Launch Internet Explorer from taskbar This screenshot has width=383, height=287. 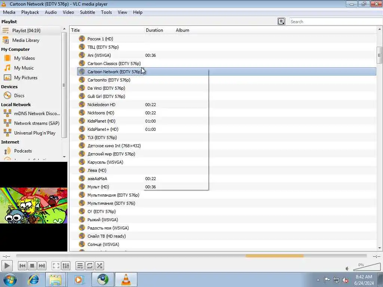click(x=33, y=280)
